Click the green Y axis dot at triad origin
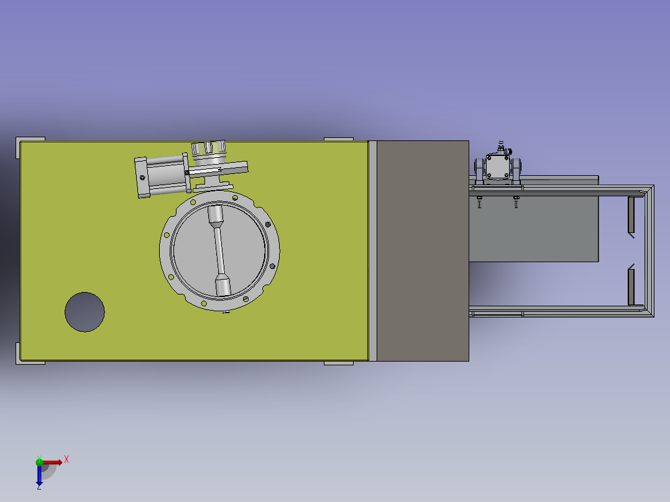The width and height of the screenshot is (670, 502). 39,462
